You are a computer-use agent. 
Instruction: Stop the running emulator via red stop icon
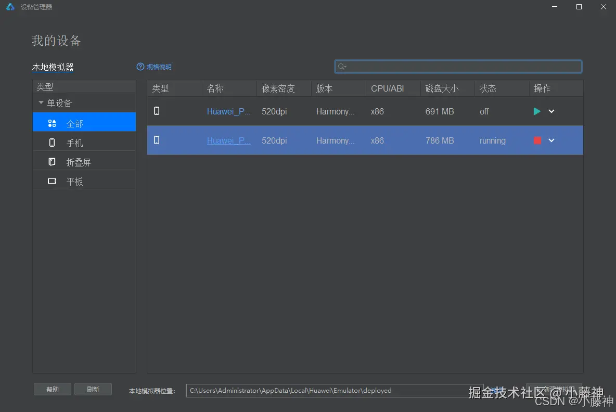coord(537,140)
